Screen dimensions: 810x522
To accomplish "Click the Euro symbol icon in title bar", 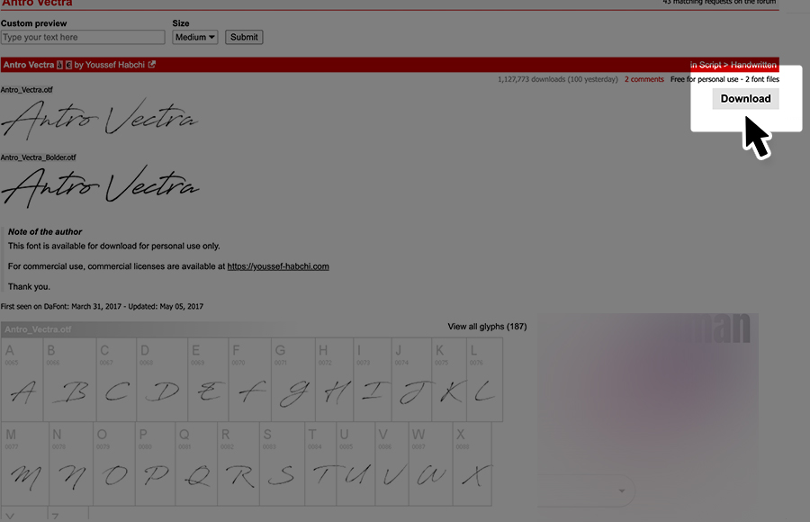I will [69, 65].
